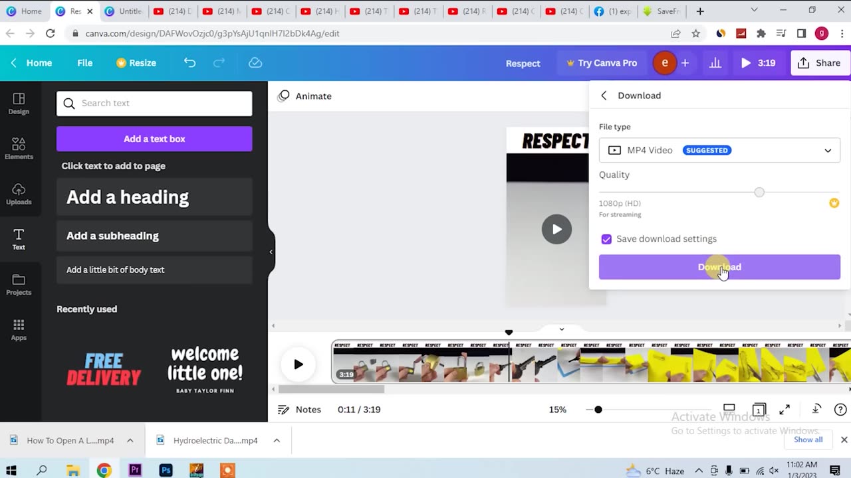Click the orange 'e' user avatar
Image resolution: width=851 pixels, height=478 pixels.
(x=664, y=62)
